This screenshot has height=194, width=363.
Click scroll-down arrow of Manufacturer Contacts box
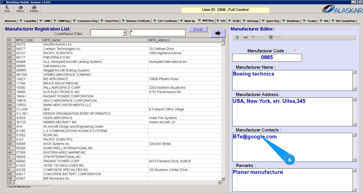pos(354,160)
